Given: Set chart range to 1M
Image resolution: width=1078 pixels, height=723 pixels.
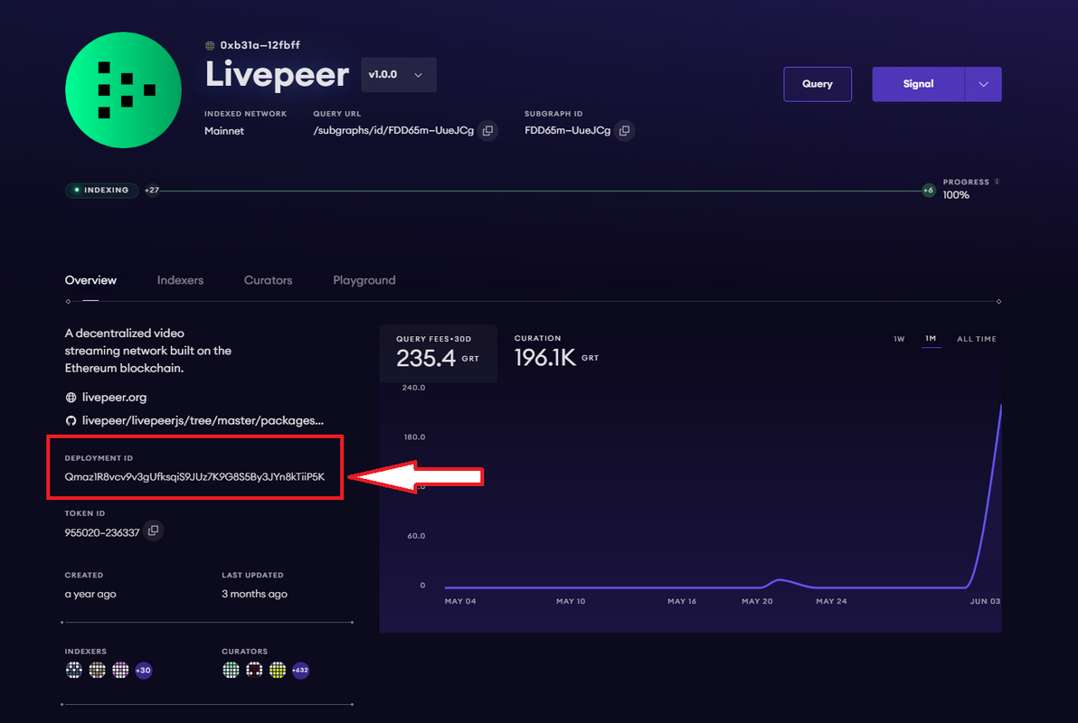Looking at the screenshot, I should (931, 339).
